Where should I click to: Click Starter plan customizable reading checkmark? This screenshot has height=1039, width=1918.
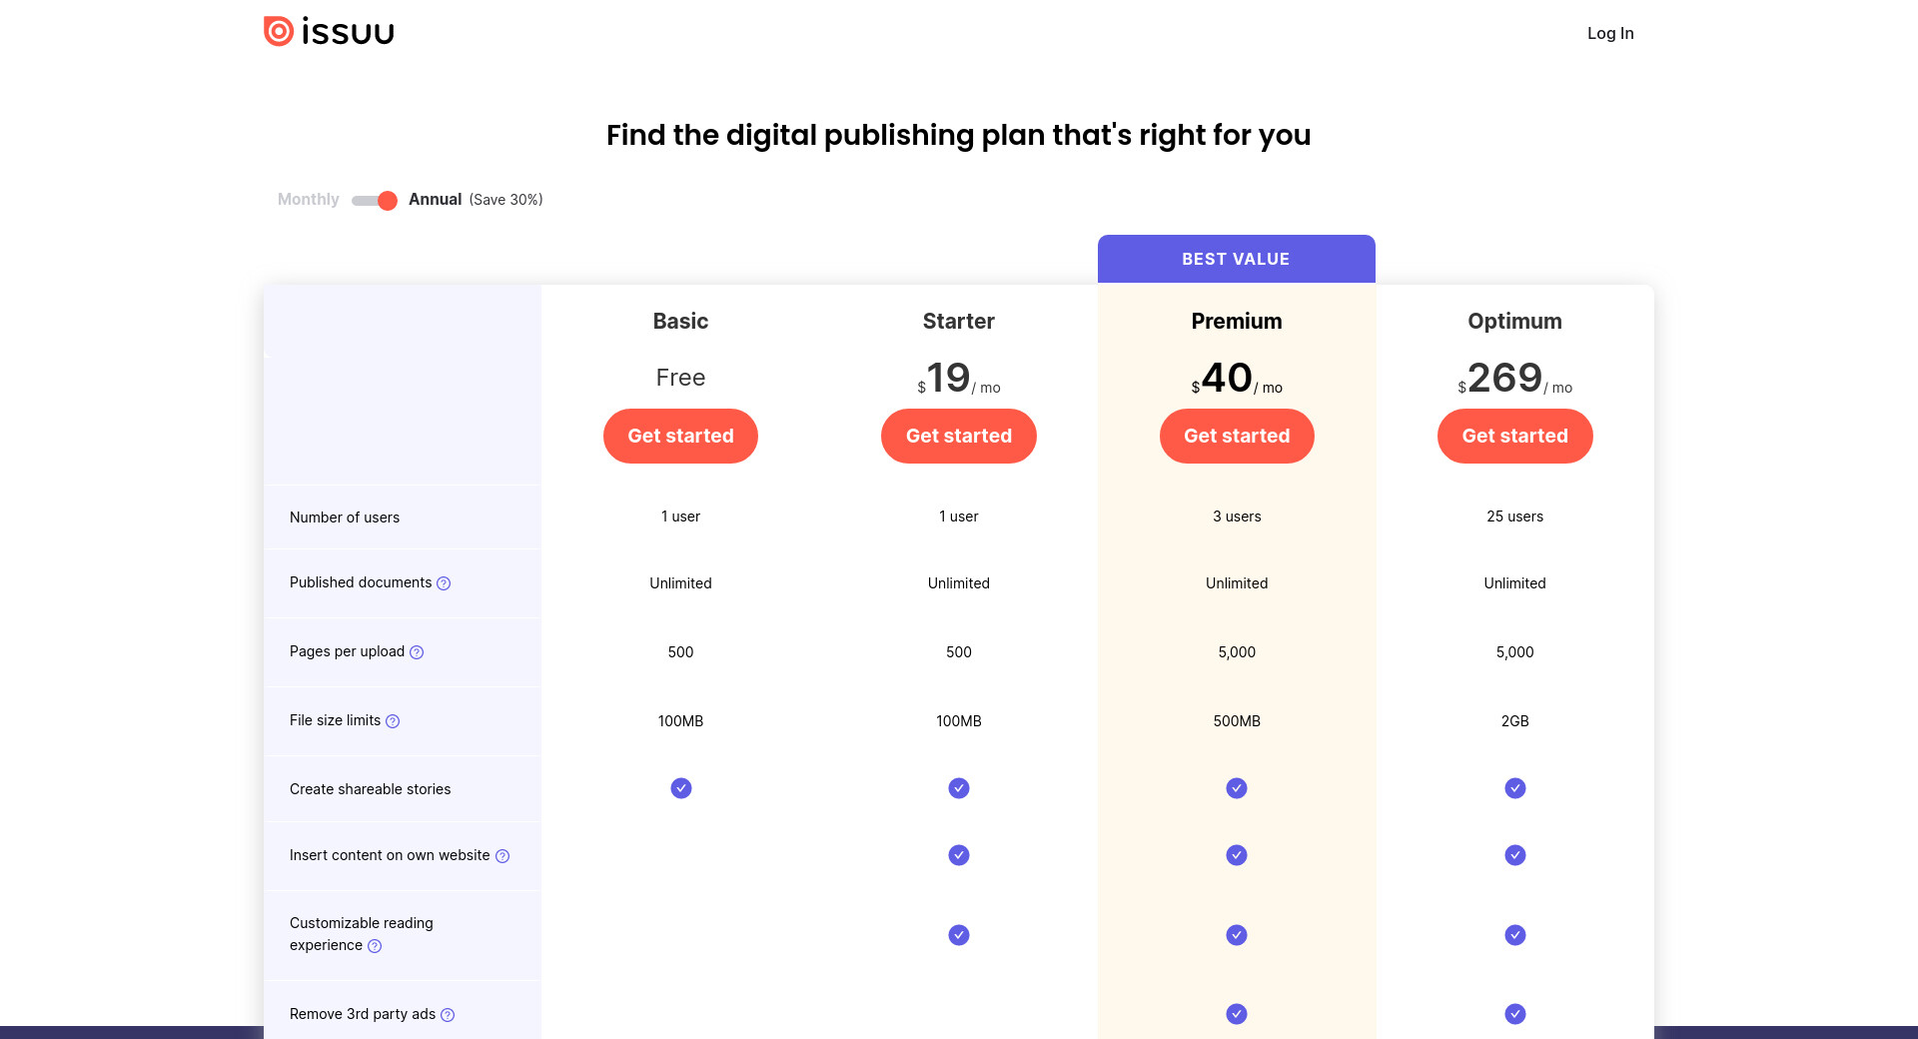tap(958, 935)
